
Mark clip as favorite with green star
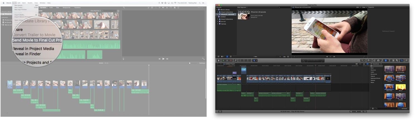[223, 60]
